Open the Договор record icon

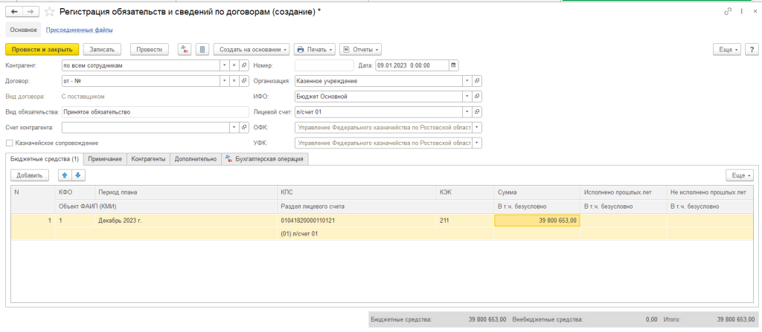click(243, 80)
